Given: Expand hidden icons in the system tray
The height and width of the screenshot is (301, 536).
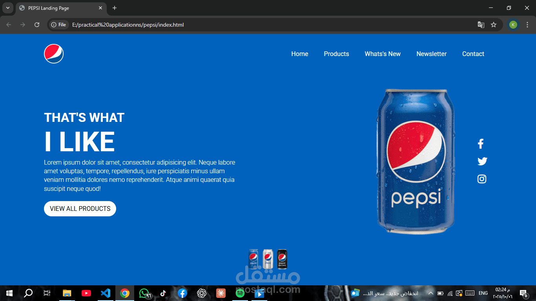Looking at the screenshot, I should coord(430,293).
